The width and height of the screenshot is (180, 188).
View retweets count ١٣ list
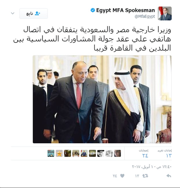[164, 153]
